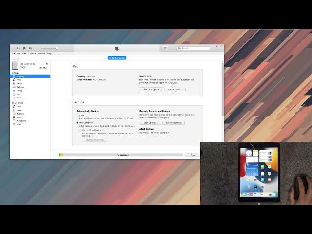The image size is (312, 234).
Task: Click the Change Password button
Action: [95, 140]
